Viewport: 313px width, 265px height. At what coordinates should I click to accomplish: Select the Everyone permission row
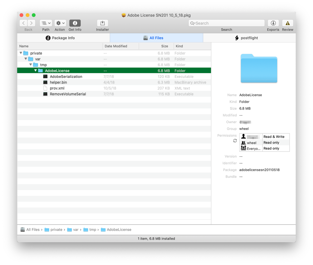click(264, 148)
